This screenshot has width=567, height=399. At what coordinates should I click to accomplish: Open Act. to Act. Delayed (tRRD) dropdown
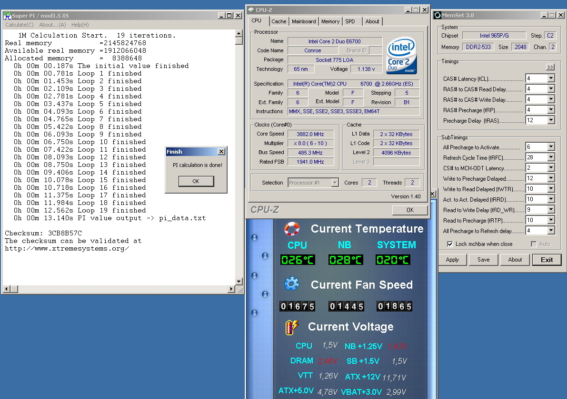551,199
